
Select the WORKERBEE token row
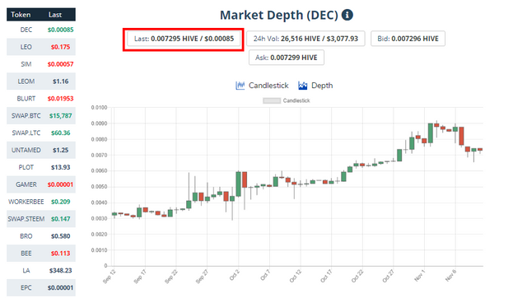tap(41, 202)
